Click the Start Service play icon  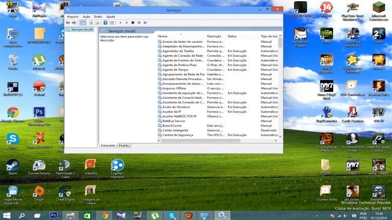pyautogui.click(x=121, y=23)
